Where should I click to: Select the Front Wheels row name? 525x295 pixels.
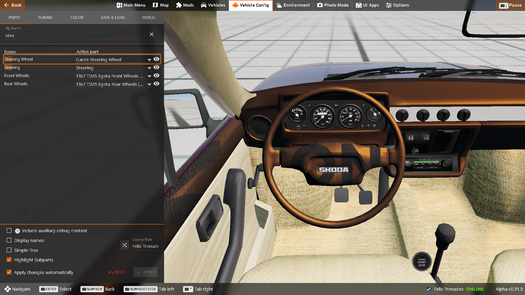(17, 76)
